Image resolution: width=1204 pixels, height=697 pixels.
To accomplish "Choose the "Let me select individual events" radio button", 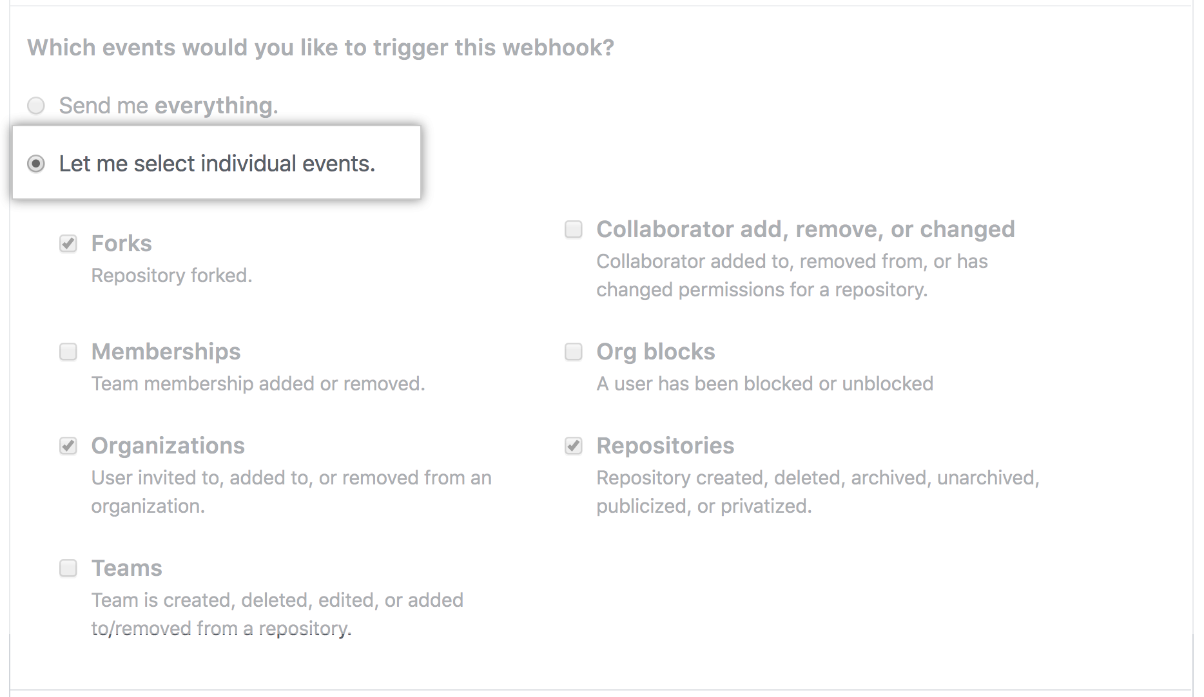I will [x=36, y=164].
